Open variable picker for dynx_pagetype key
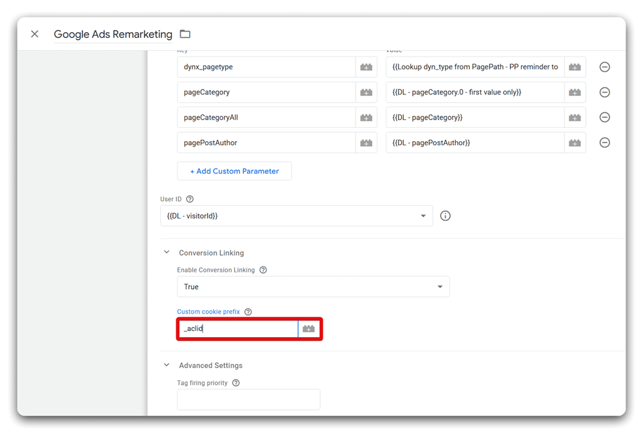 pyautogui.click(x=367, y=67)
